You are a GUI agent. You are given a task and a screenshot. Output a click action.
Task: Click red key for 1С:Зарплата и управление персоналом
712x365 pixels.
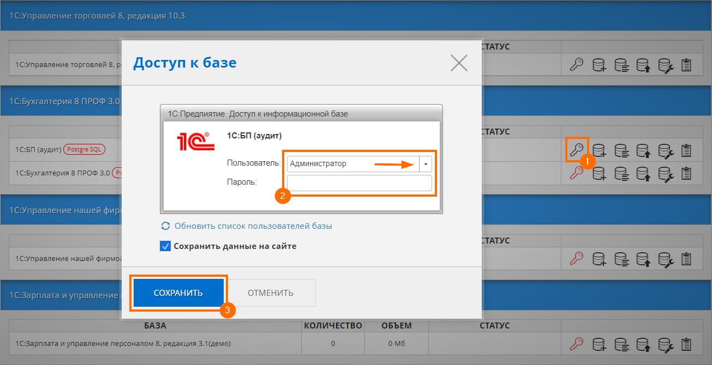tap(577, 344)
